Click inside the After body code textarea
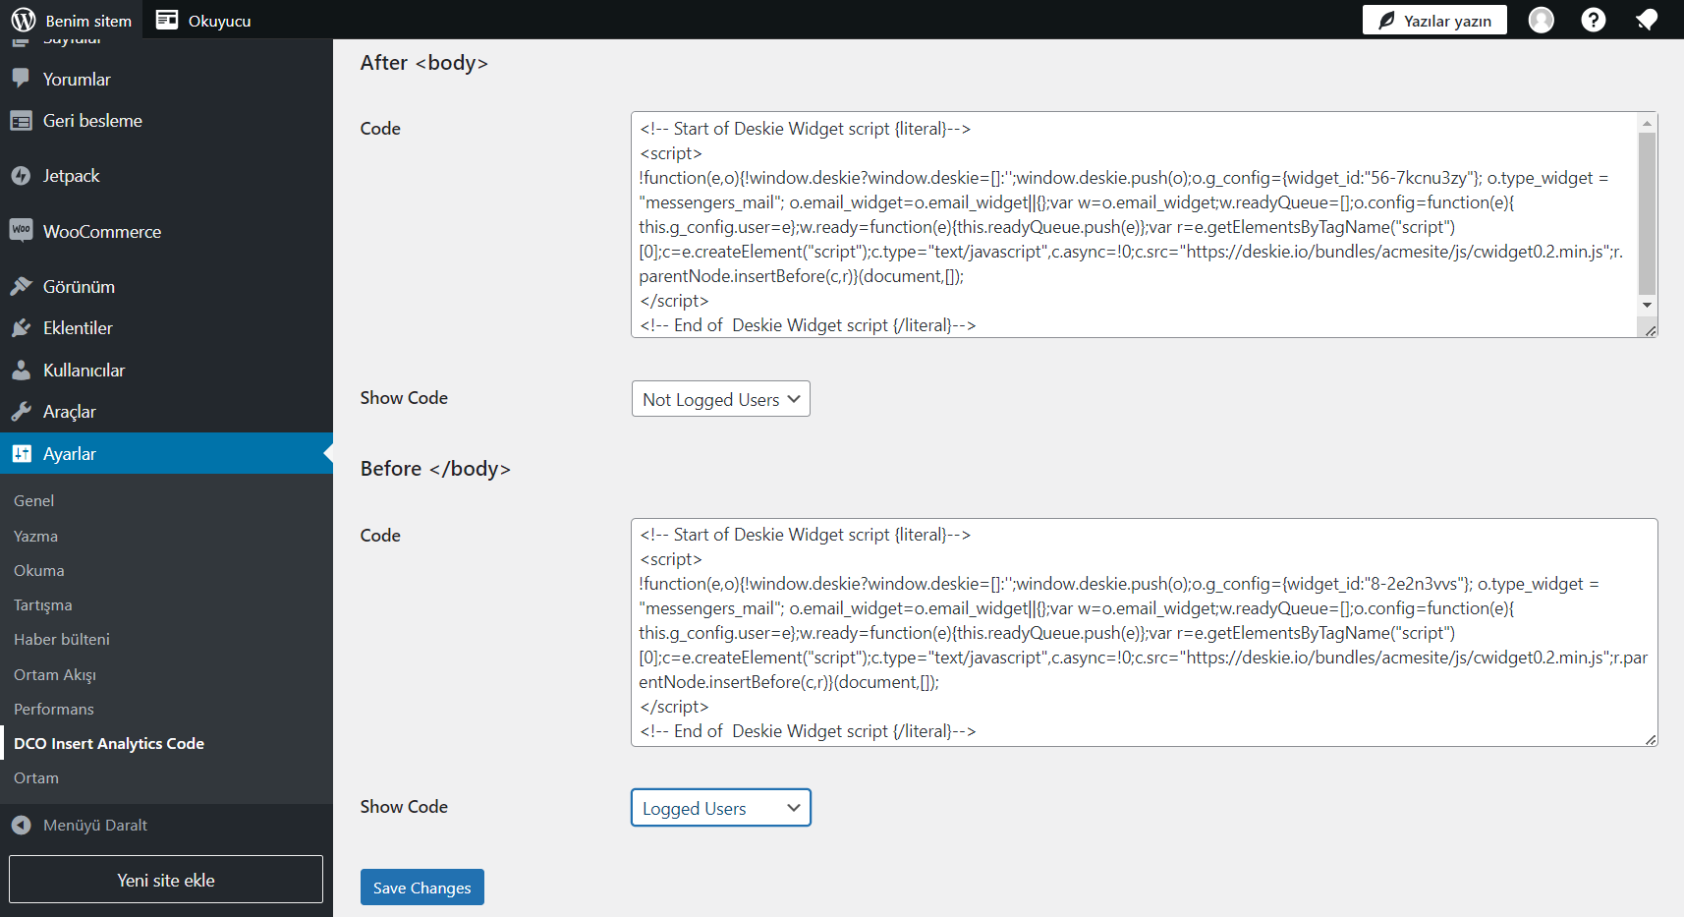Image resolution: width=1684 pixels, height=917 pixels. coord(1135,225)
